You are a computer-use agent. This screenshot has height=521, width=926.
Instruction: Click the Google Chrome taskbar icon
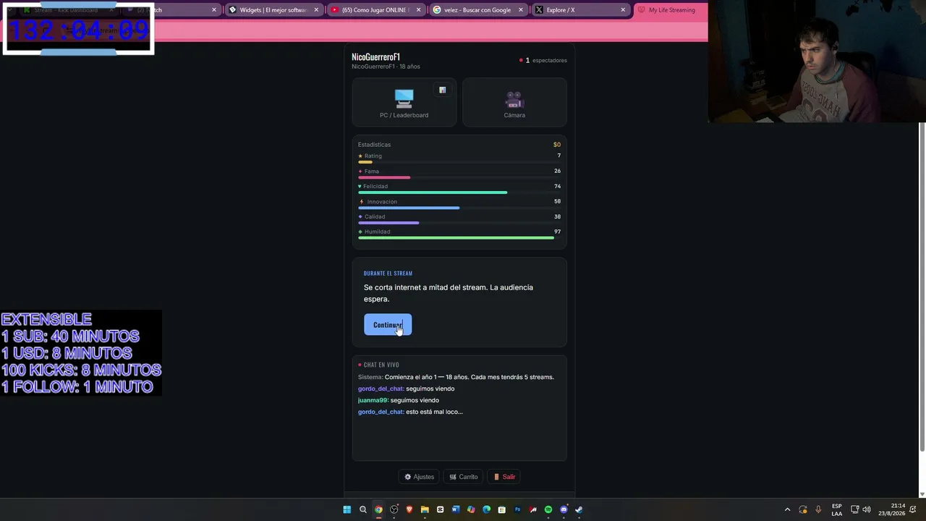[x=378, y=509]
